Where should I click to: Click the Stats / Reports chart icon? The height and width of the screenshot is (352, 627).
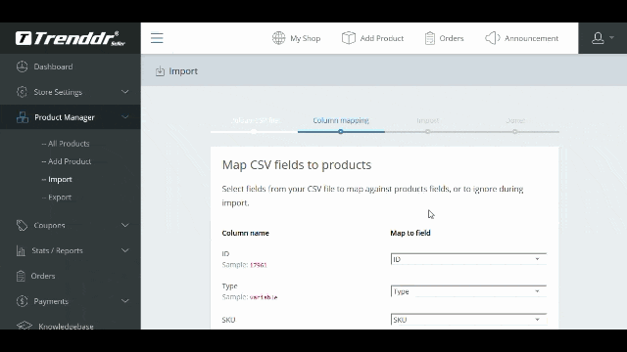click(x=21, y=250)
